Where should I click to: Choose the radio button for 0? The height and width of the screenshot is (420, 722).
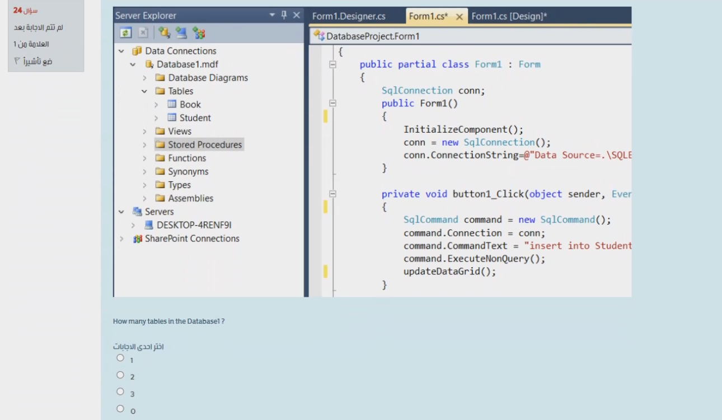coord(120,409)
